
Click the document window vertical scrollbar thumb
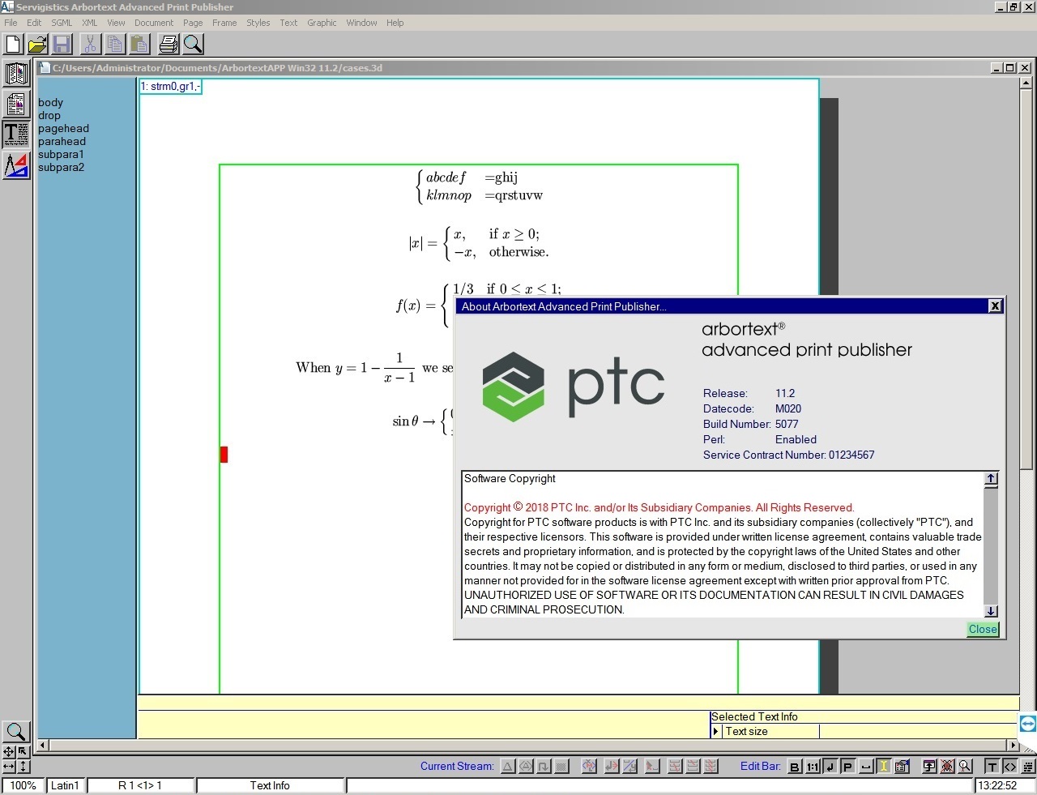(x=1026, y=280)
